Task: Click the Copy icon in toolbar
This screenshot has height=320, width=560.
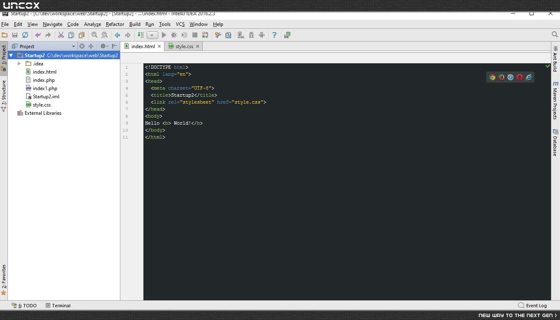Action: (71, 35)
